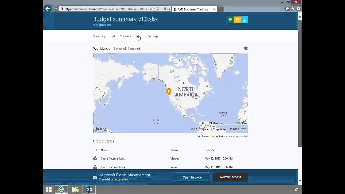Image resolution: width=345 pixels, height=194 pixels.
Task: Click the green viewed legend marker
Action: (x=199, y=137)
